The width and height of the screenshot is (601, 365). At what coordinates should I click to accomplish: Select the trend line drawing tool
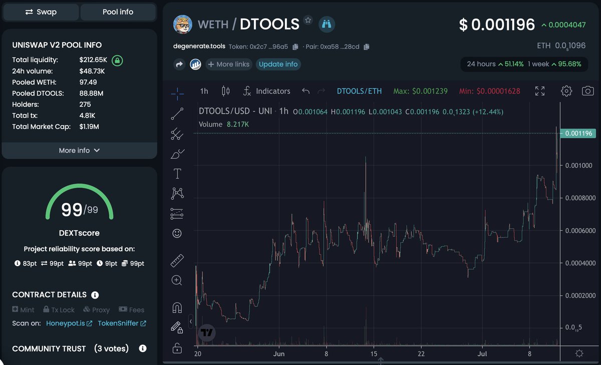click(x=177, y=113)
